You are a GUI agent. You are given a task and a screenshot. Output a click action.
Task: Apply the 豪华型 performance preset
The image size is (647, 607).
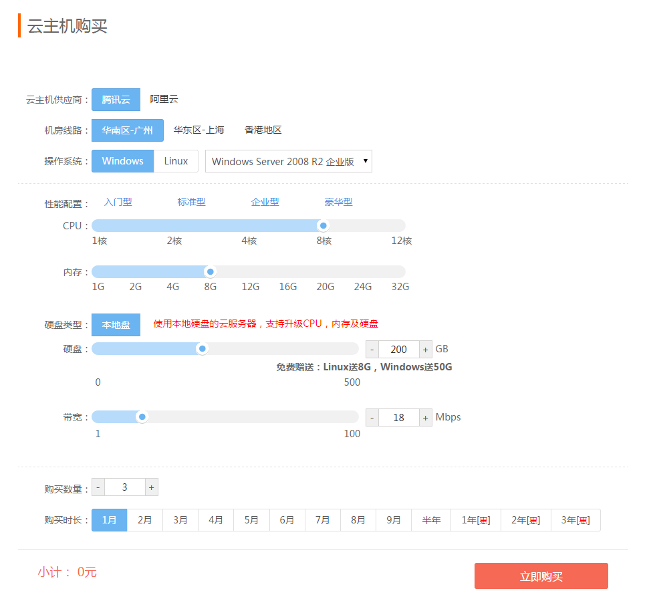[x=338, y=202]
